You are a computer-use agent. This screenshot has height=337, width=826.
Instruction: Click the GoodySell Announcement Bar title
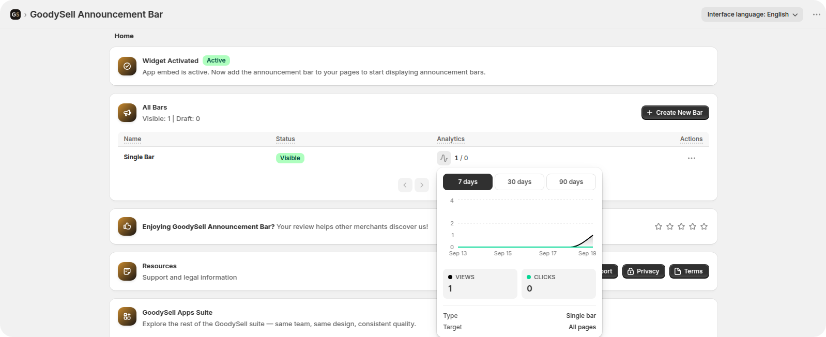[x=96, y=14]
